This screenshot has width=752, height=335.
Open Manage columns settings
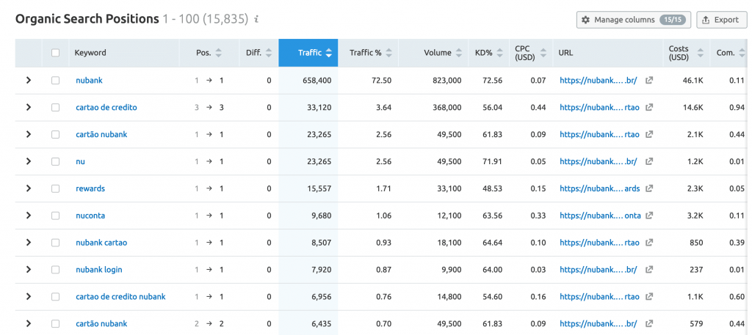(634, 20)
